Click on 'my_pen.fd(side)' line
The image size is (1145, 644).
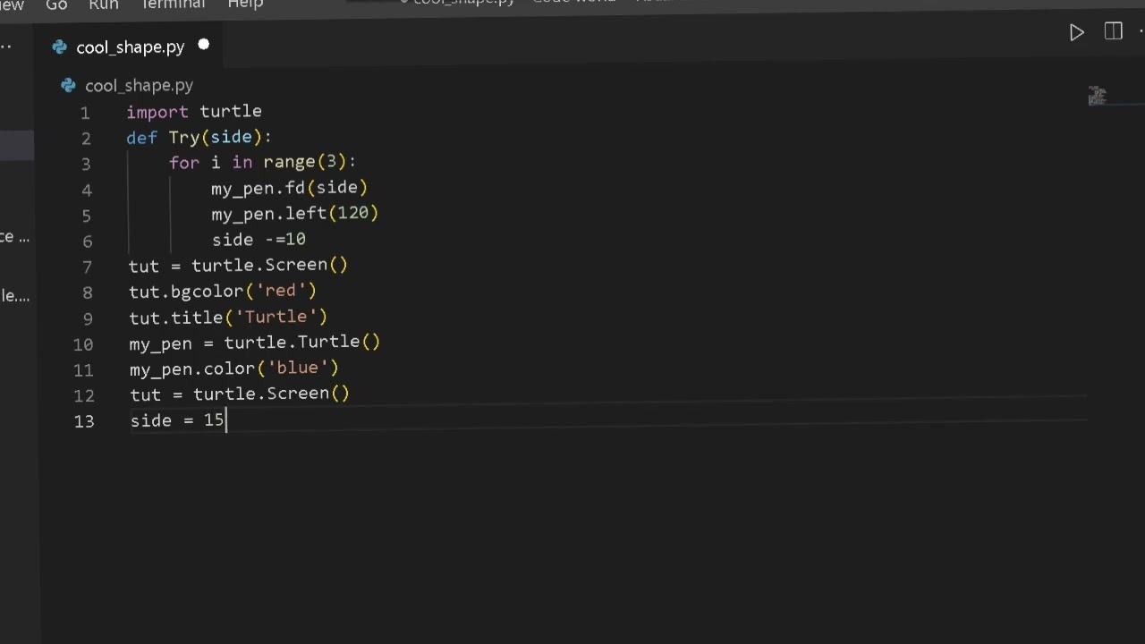point(289,188)
